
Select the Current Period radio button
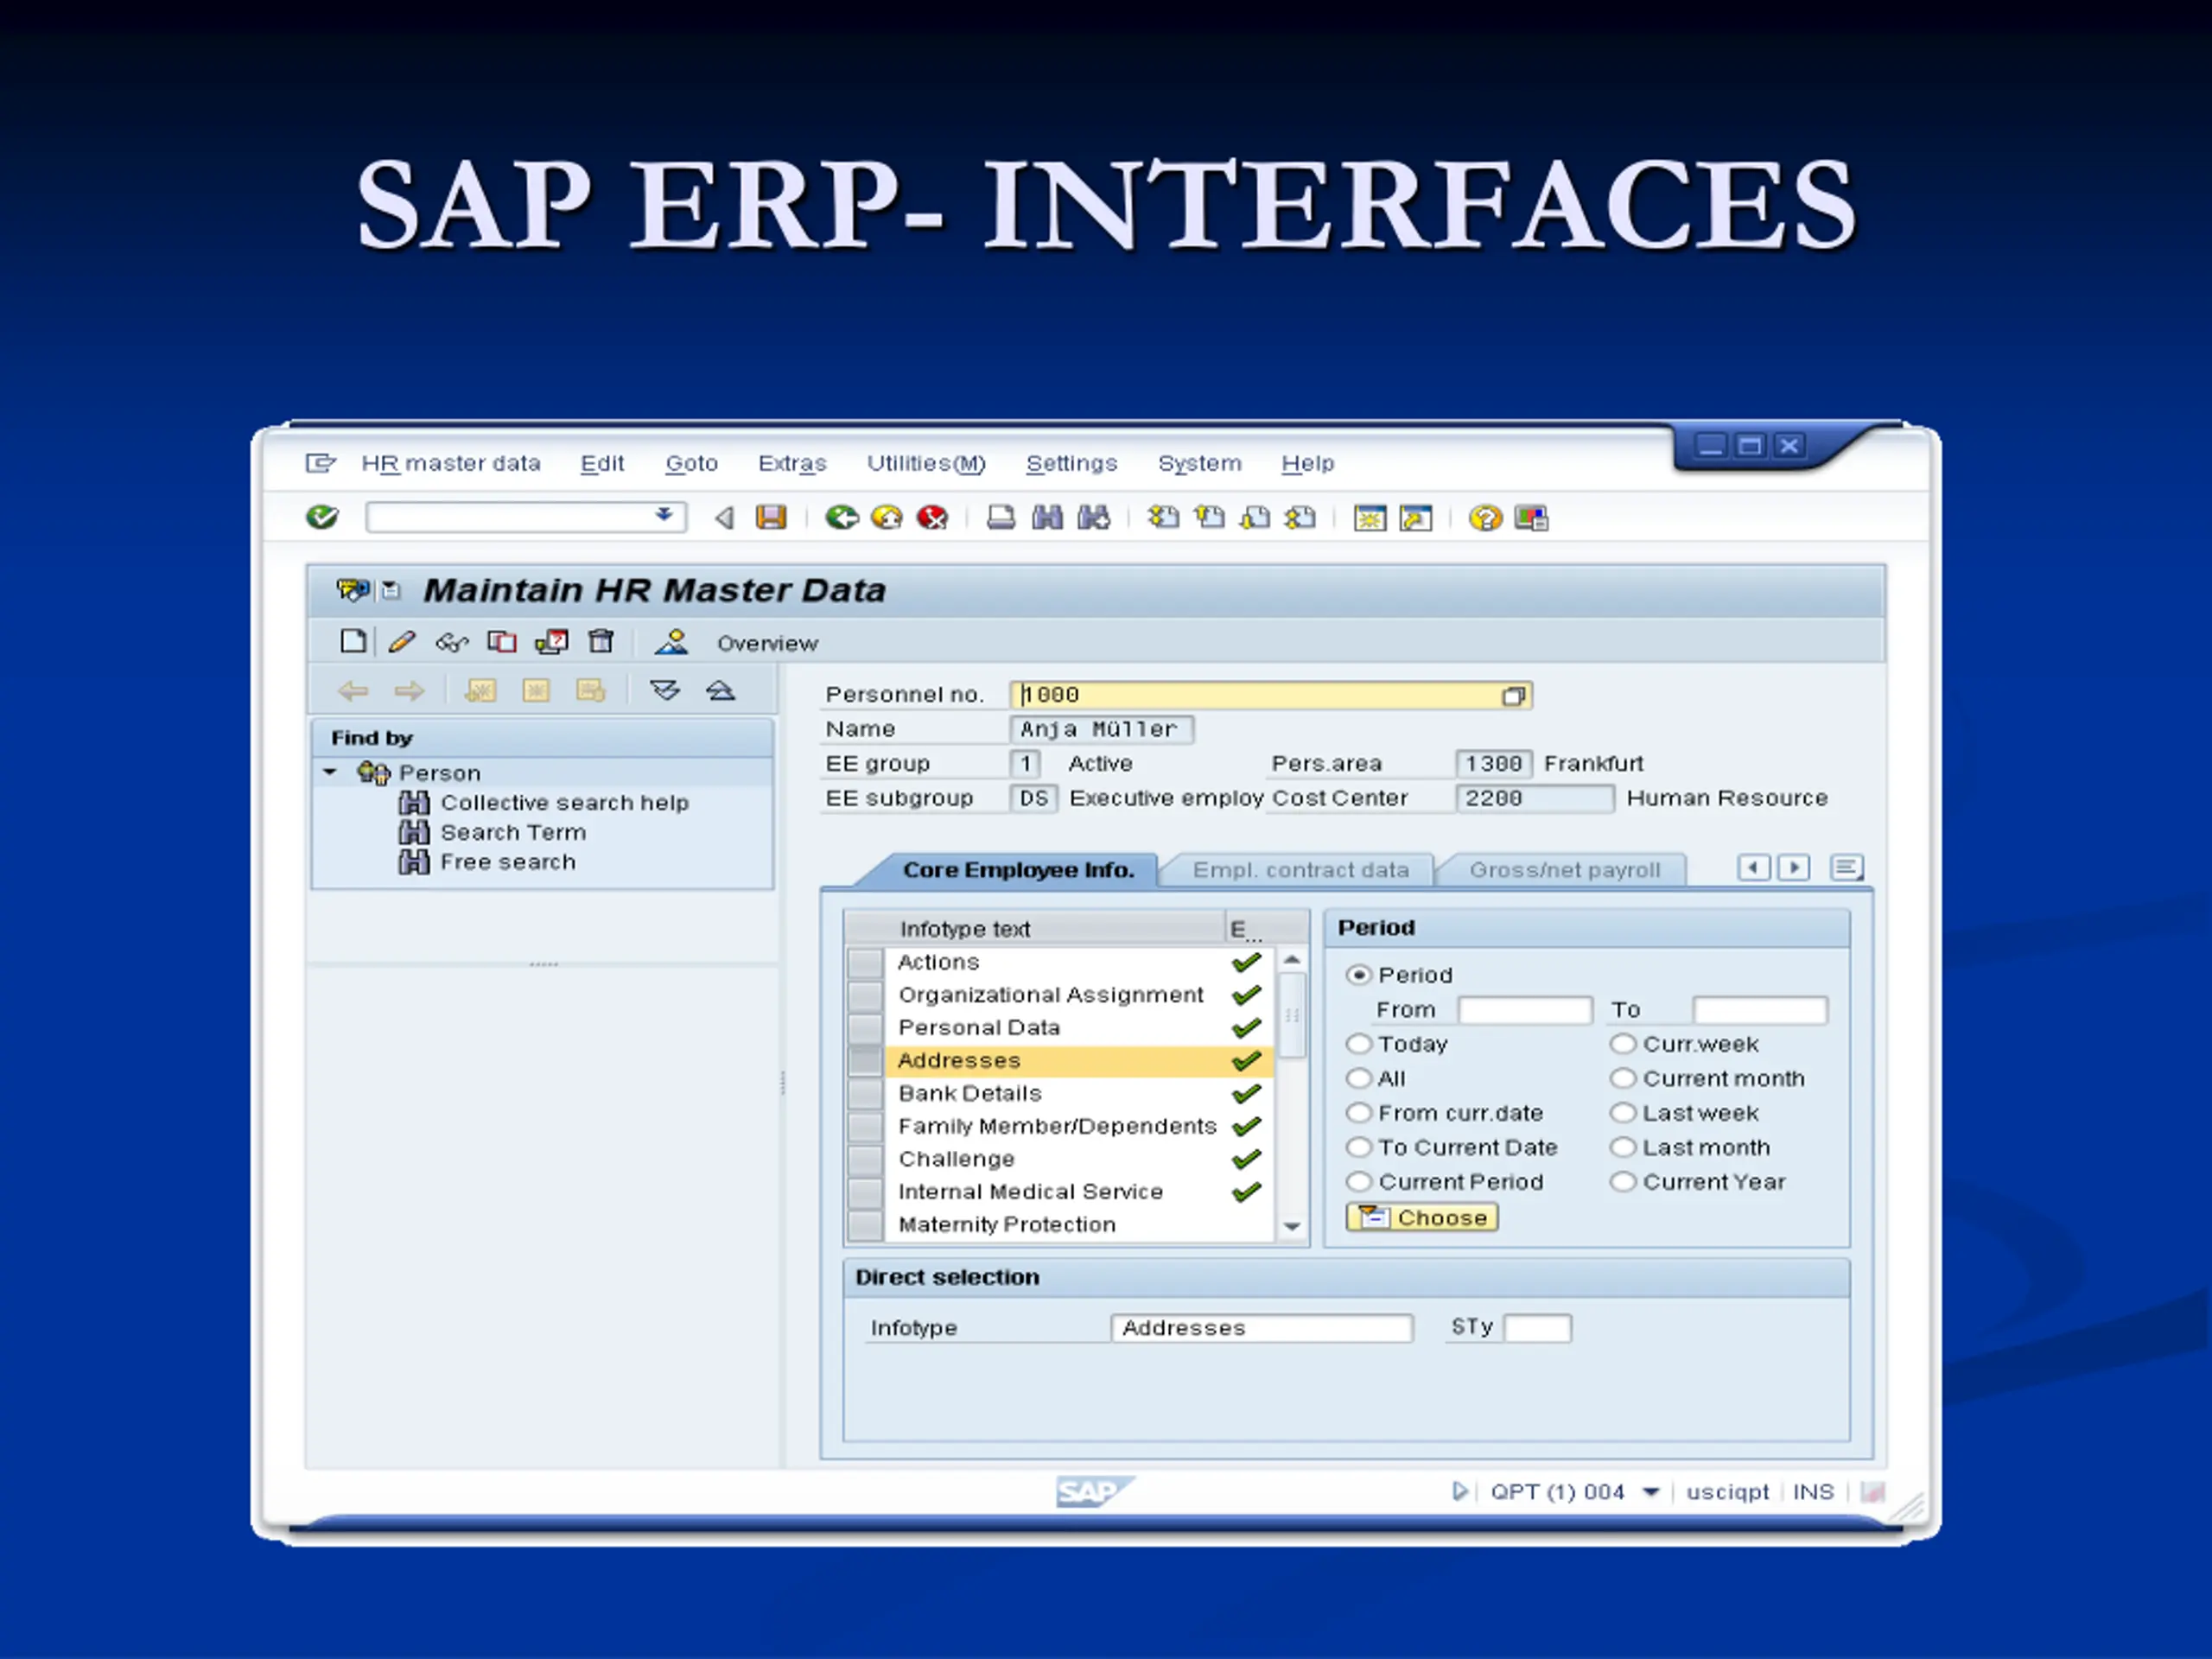pyautogui.click(x=1358, y=1182)
